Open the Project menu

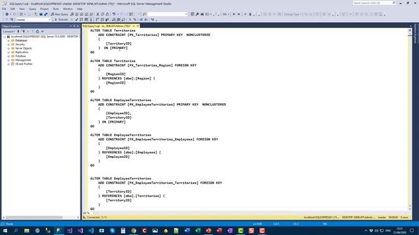[x=45, y=8]
